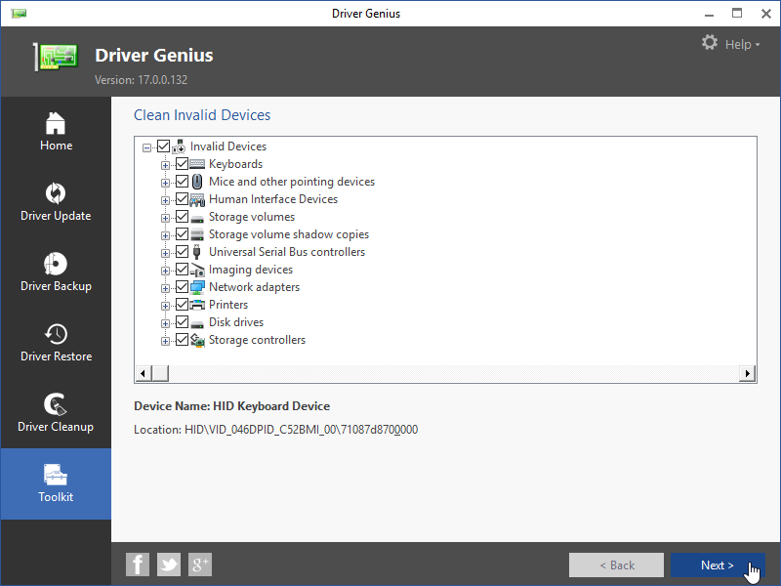Select the Network adapters tree label
This screenshot has width=781, height=586.
click(254, 287)
